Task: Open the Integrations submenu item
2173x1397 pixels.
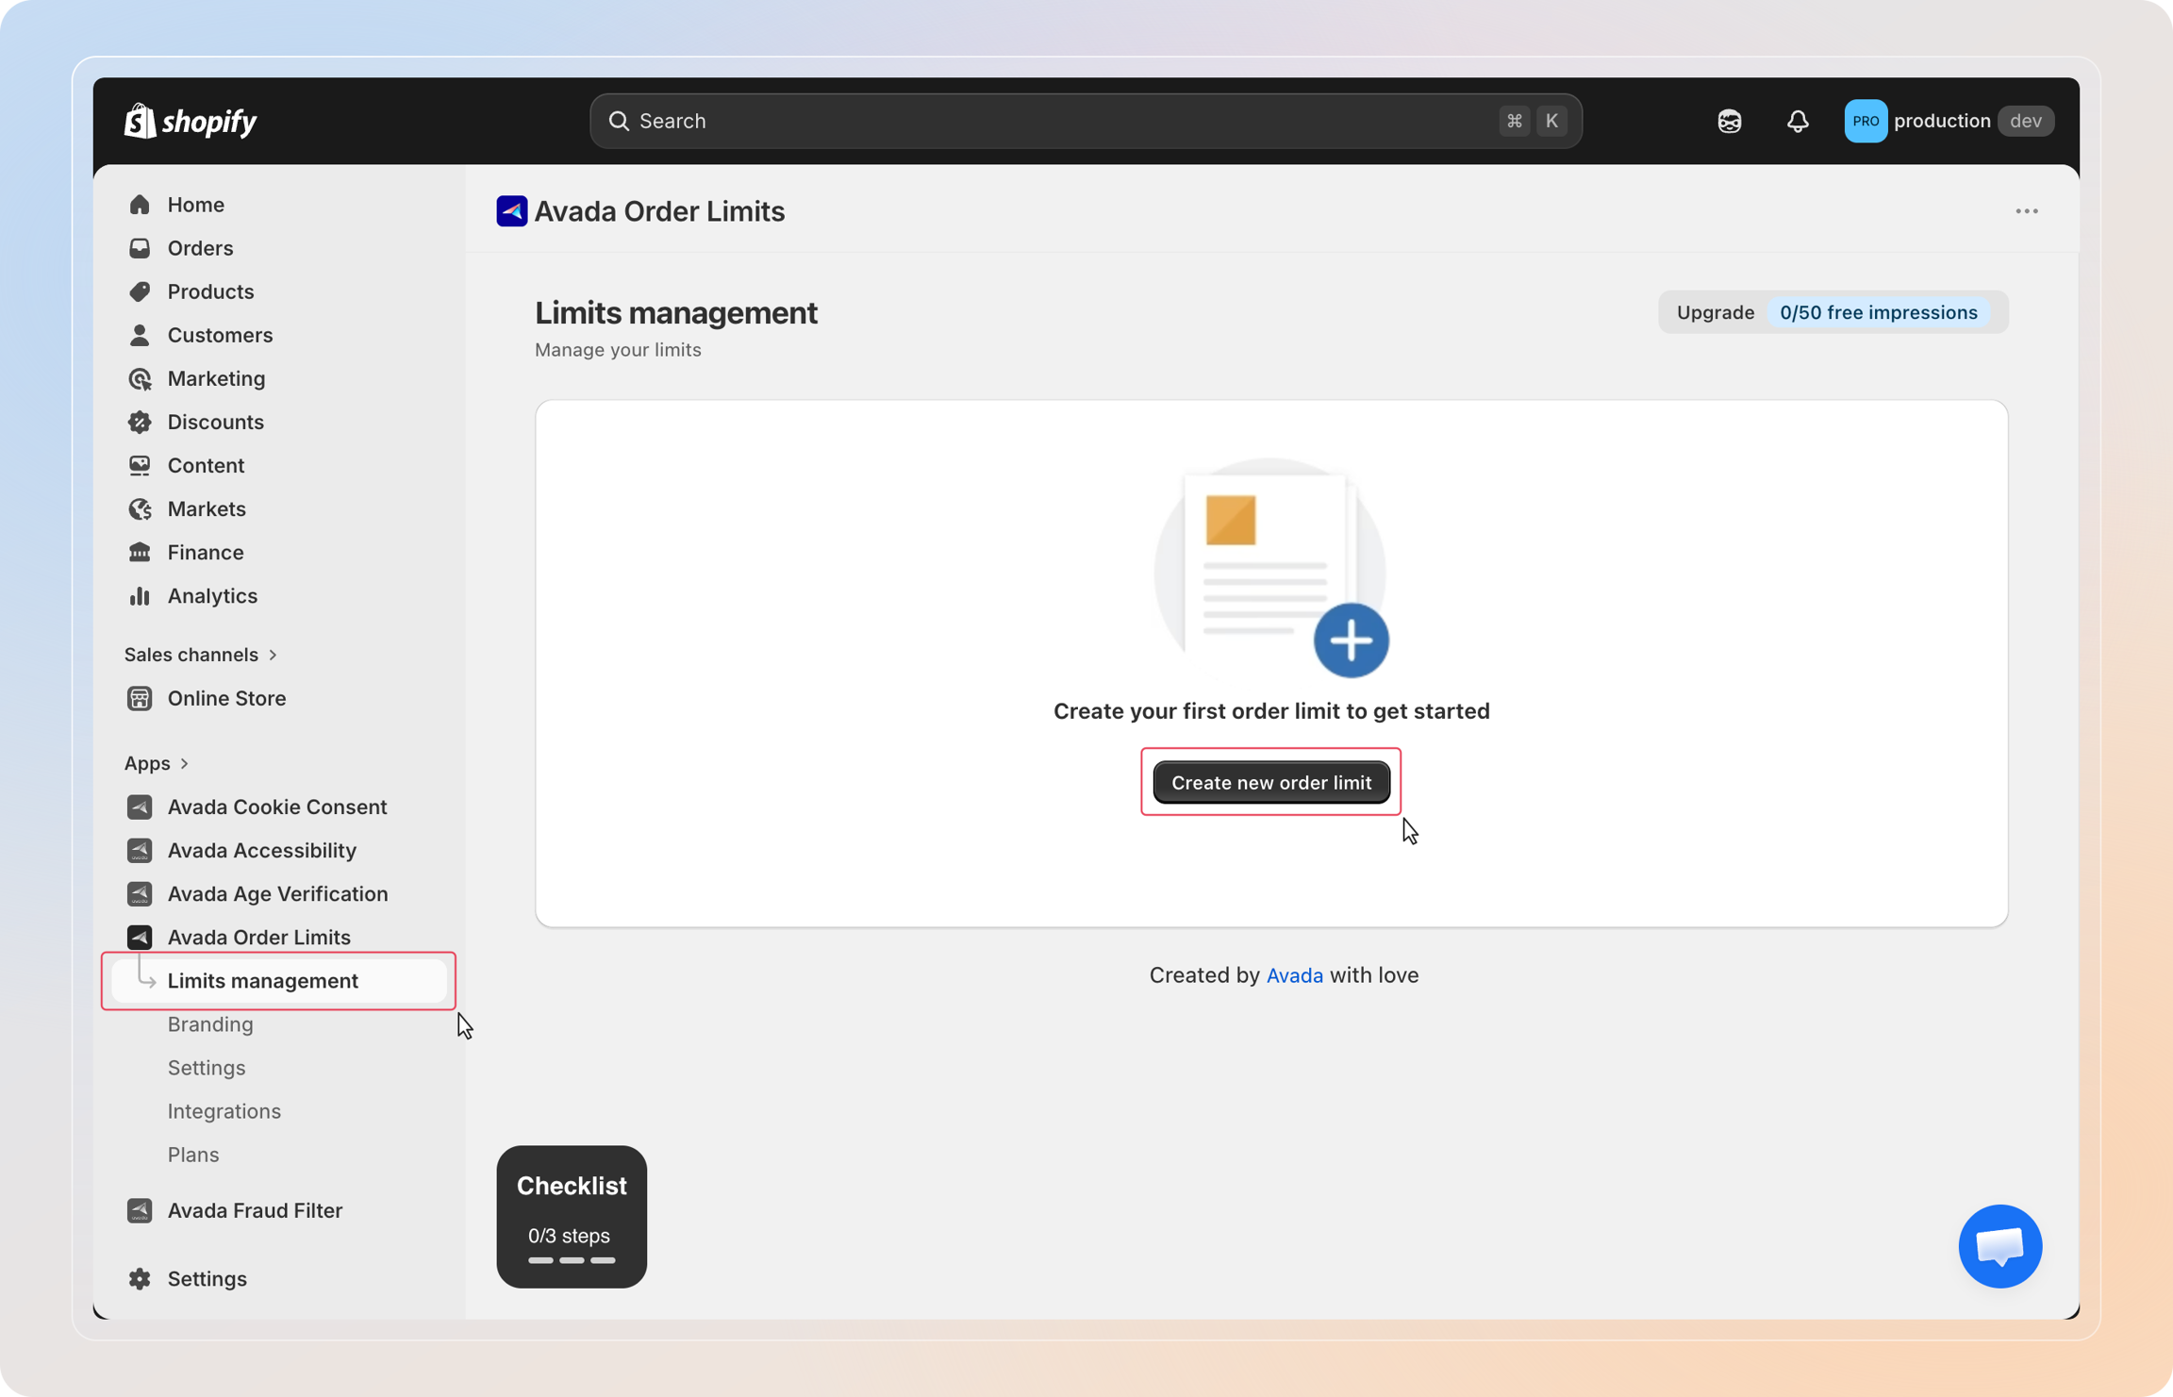Action: [x=224, y=1111]
